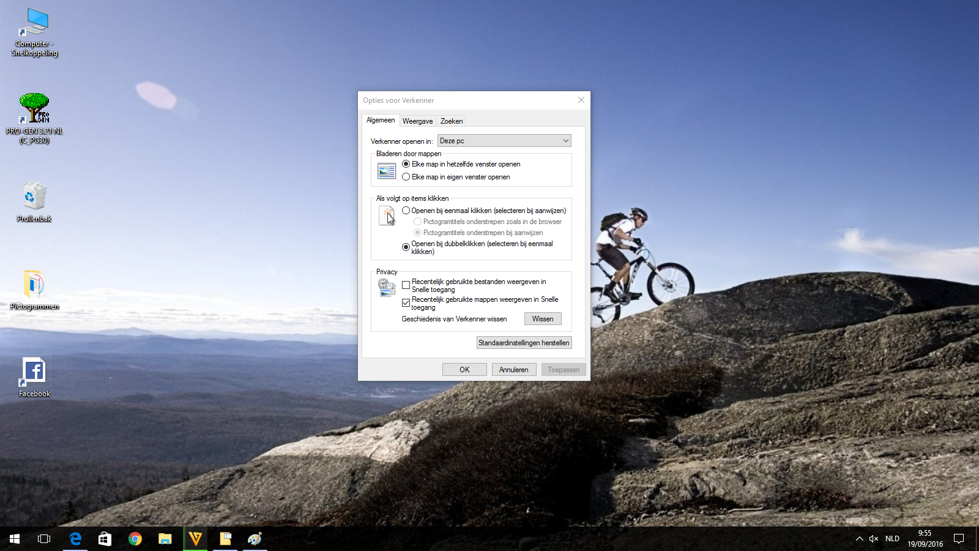Open Google Chrome from the taskbar
This screenshot has height=551, width=979.
[135, 539]
